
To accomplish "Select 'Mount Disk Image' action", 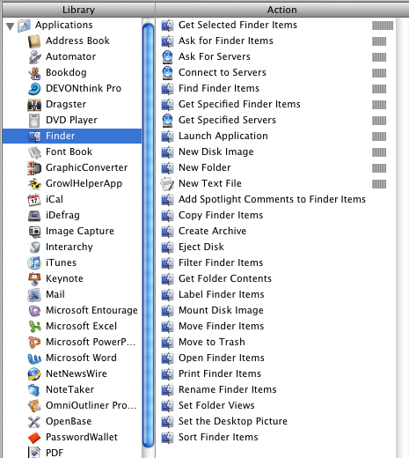I will 221,310.
